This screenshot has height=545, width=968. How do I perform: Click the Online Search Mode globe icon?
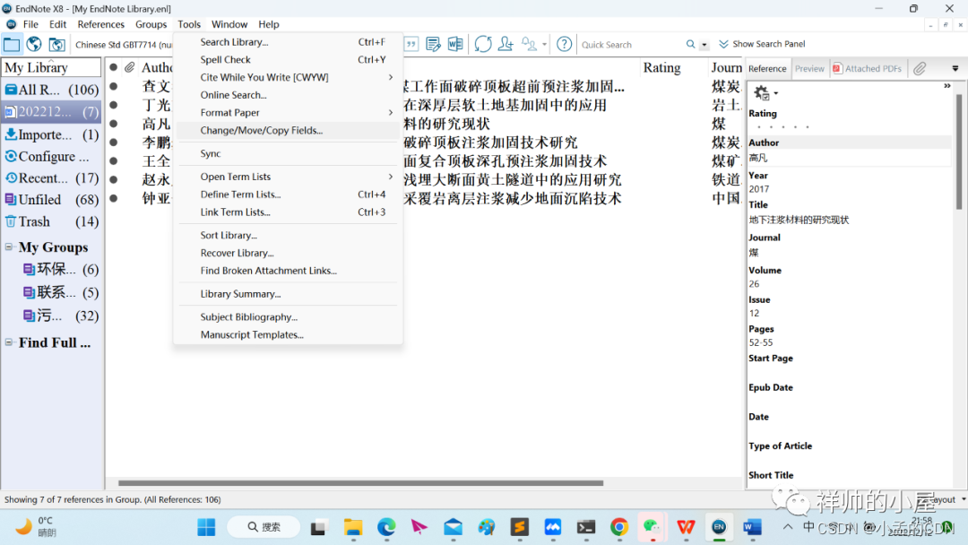pyautogui.click(x=34, y=45)
